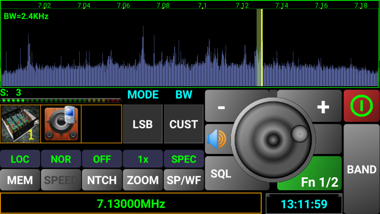Click the 7.1 frequency scale mark
The image size is (380, 214).
coord(202,5)
